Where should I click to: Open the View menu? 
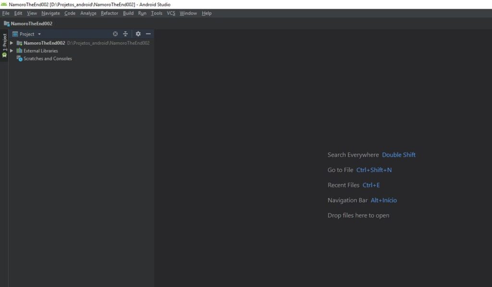[32, 13]
